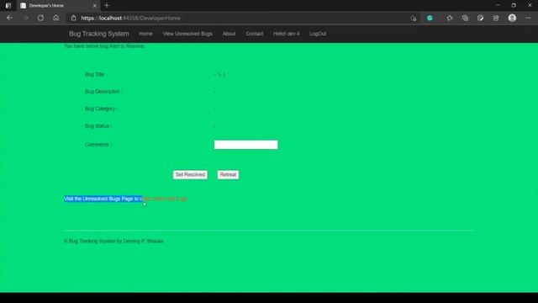Click the Retreat button
Screen dimensions: 538x303
coord(228,174)
